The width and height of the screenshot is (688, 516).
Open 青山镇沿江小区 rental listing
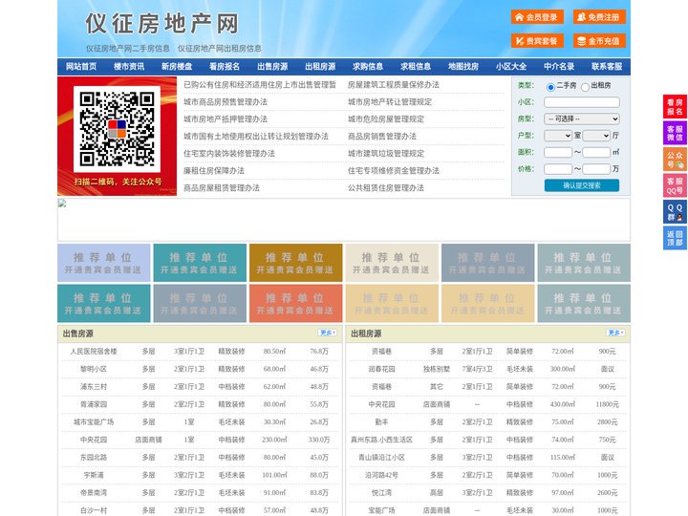point(381,457)
